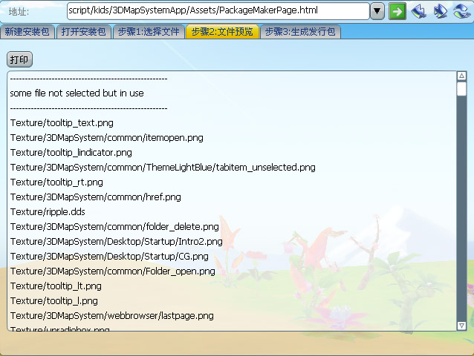This screenshot has height=356, width=474.
Task: Select the Texture/tooltip_text.png line
Action: click(62, 123)
